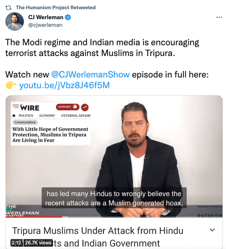Image resolution: width=226 pixels, height=249 pixels.
Task: Open CJ Werleman's profile avatar
Action: (x=15, y=21)
